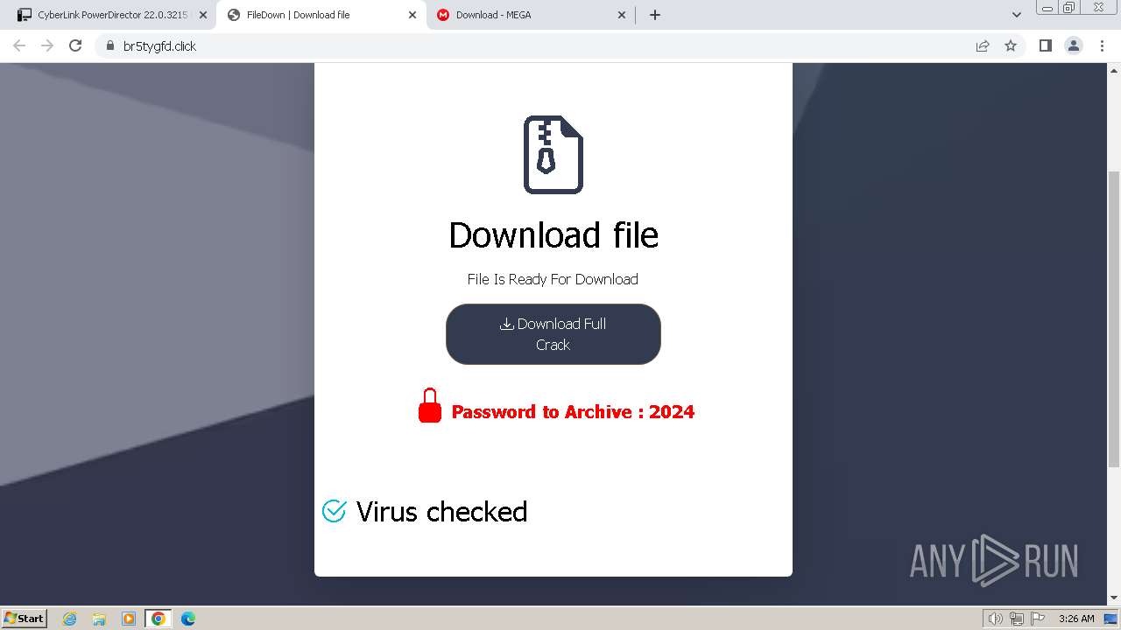Bookmark this page with star icon
Viewport: 1121px width, 630px height.
click(x=1011, y=45)
